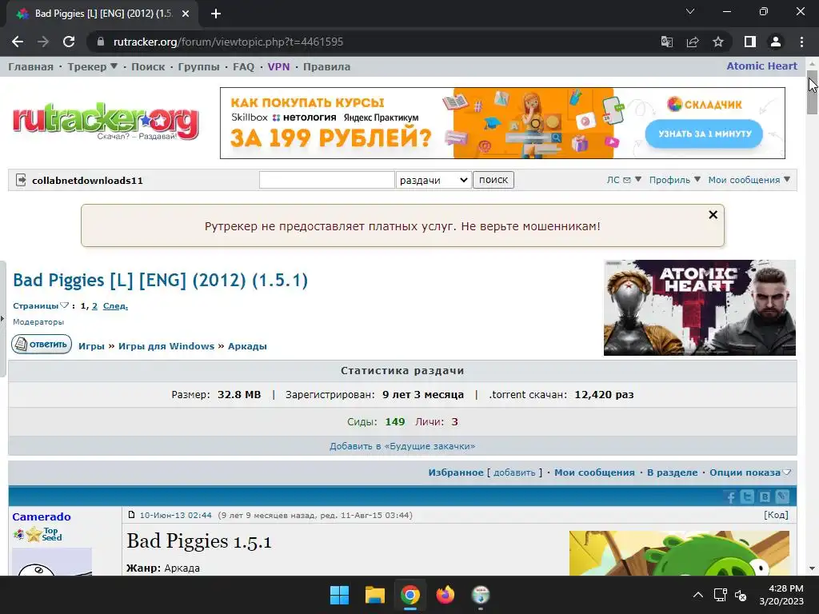Open the Chrome profile avatar icon
The height and width of the screenshot is (614, 819).
tap(776, 42)
